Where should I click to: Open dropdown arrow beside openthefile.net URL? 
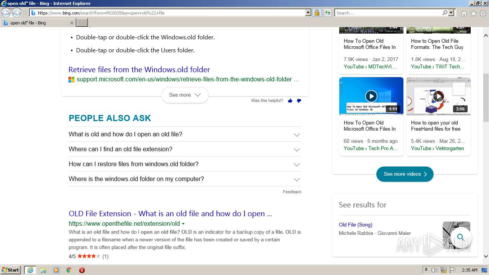click(183, 224)
